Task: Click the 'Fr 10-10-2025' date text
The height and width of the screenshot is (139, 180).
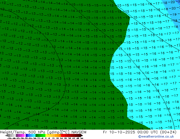Action: click(119, 132)
